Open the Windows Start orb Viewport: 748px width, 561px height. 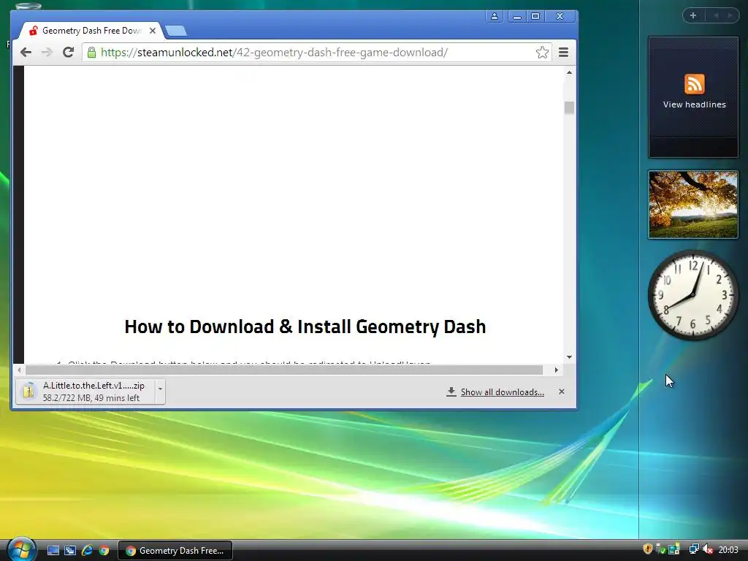click(x=21, y=549)
